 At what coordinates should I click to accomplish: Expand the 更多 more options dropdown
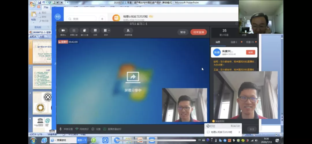point(106,31)
